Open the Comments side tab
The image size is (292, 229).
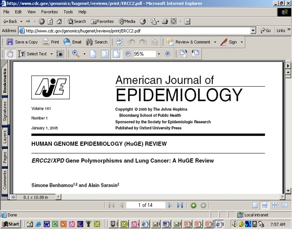click(x=5, y=180)
